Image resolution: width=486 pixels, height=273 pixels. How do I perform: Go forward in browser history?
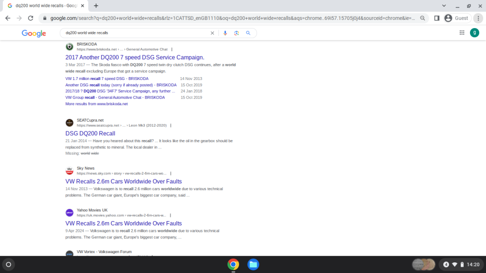pyautogui.click(x=19, y=18)
